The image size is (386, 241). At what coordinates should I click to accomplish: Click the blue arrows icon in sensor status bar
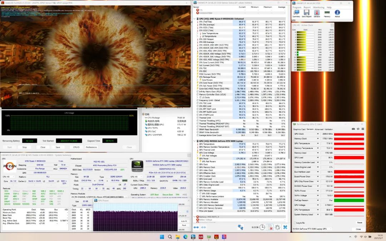pos(196,227)
